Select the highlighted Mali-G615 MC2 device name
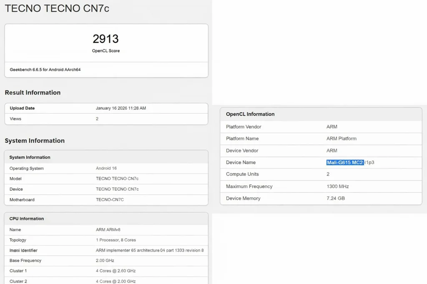 (x=345, y=162)
